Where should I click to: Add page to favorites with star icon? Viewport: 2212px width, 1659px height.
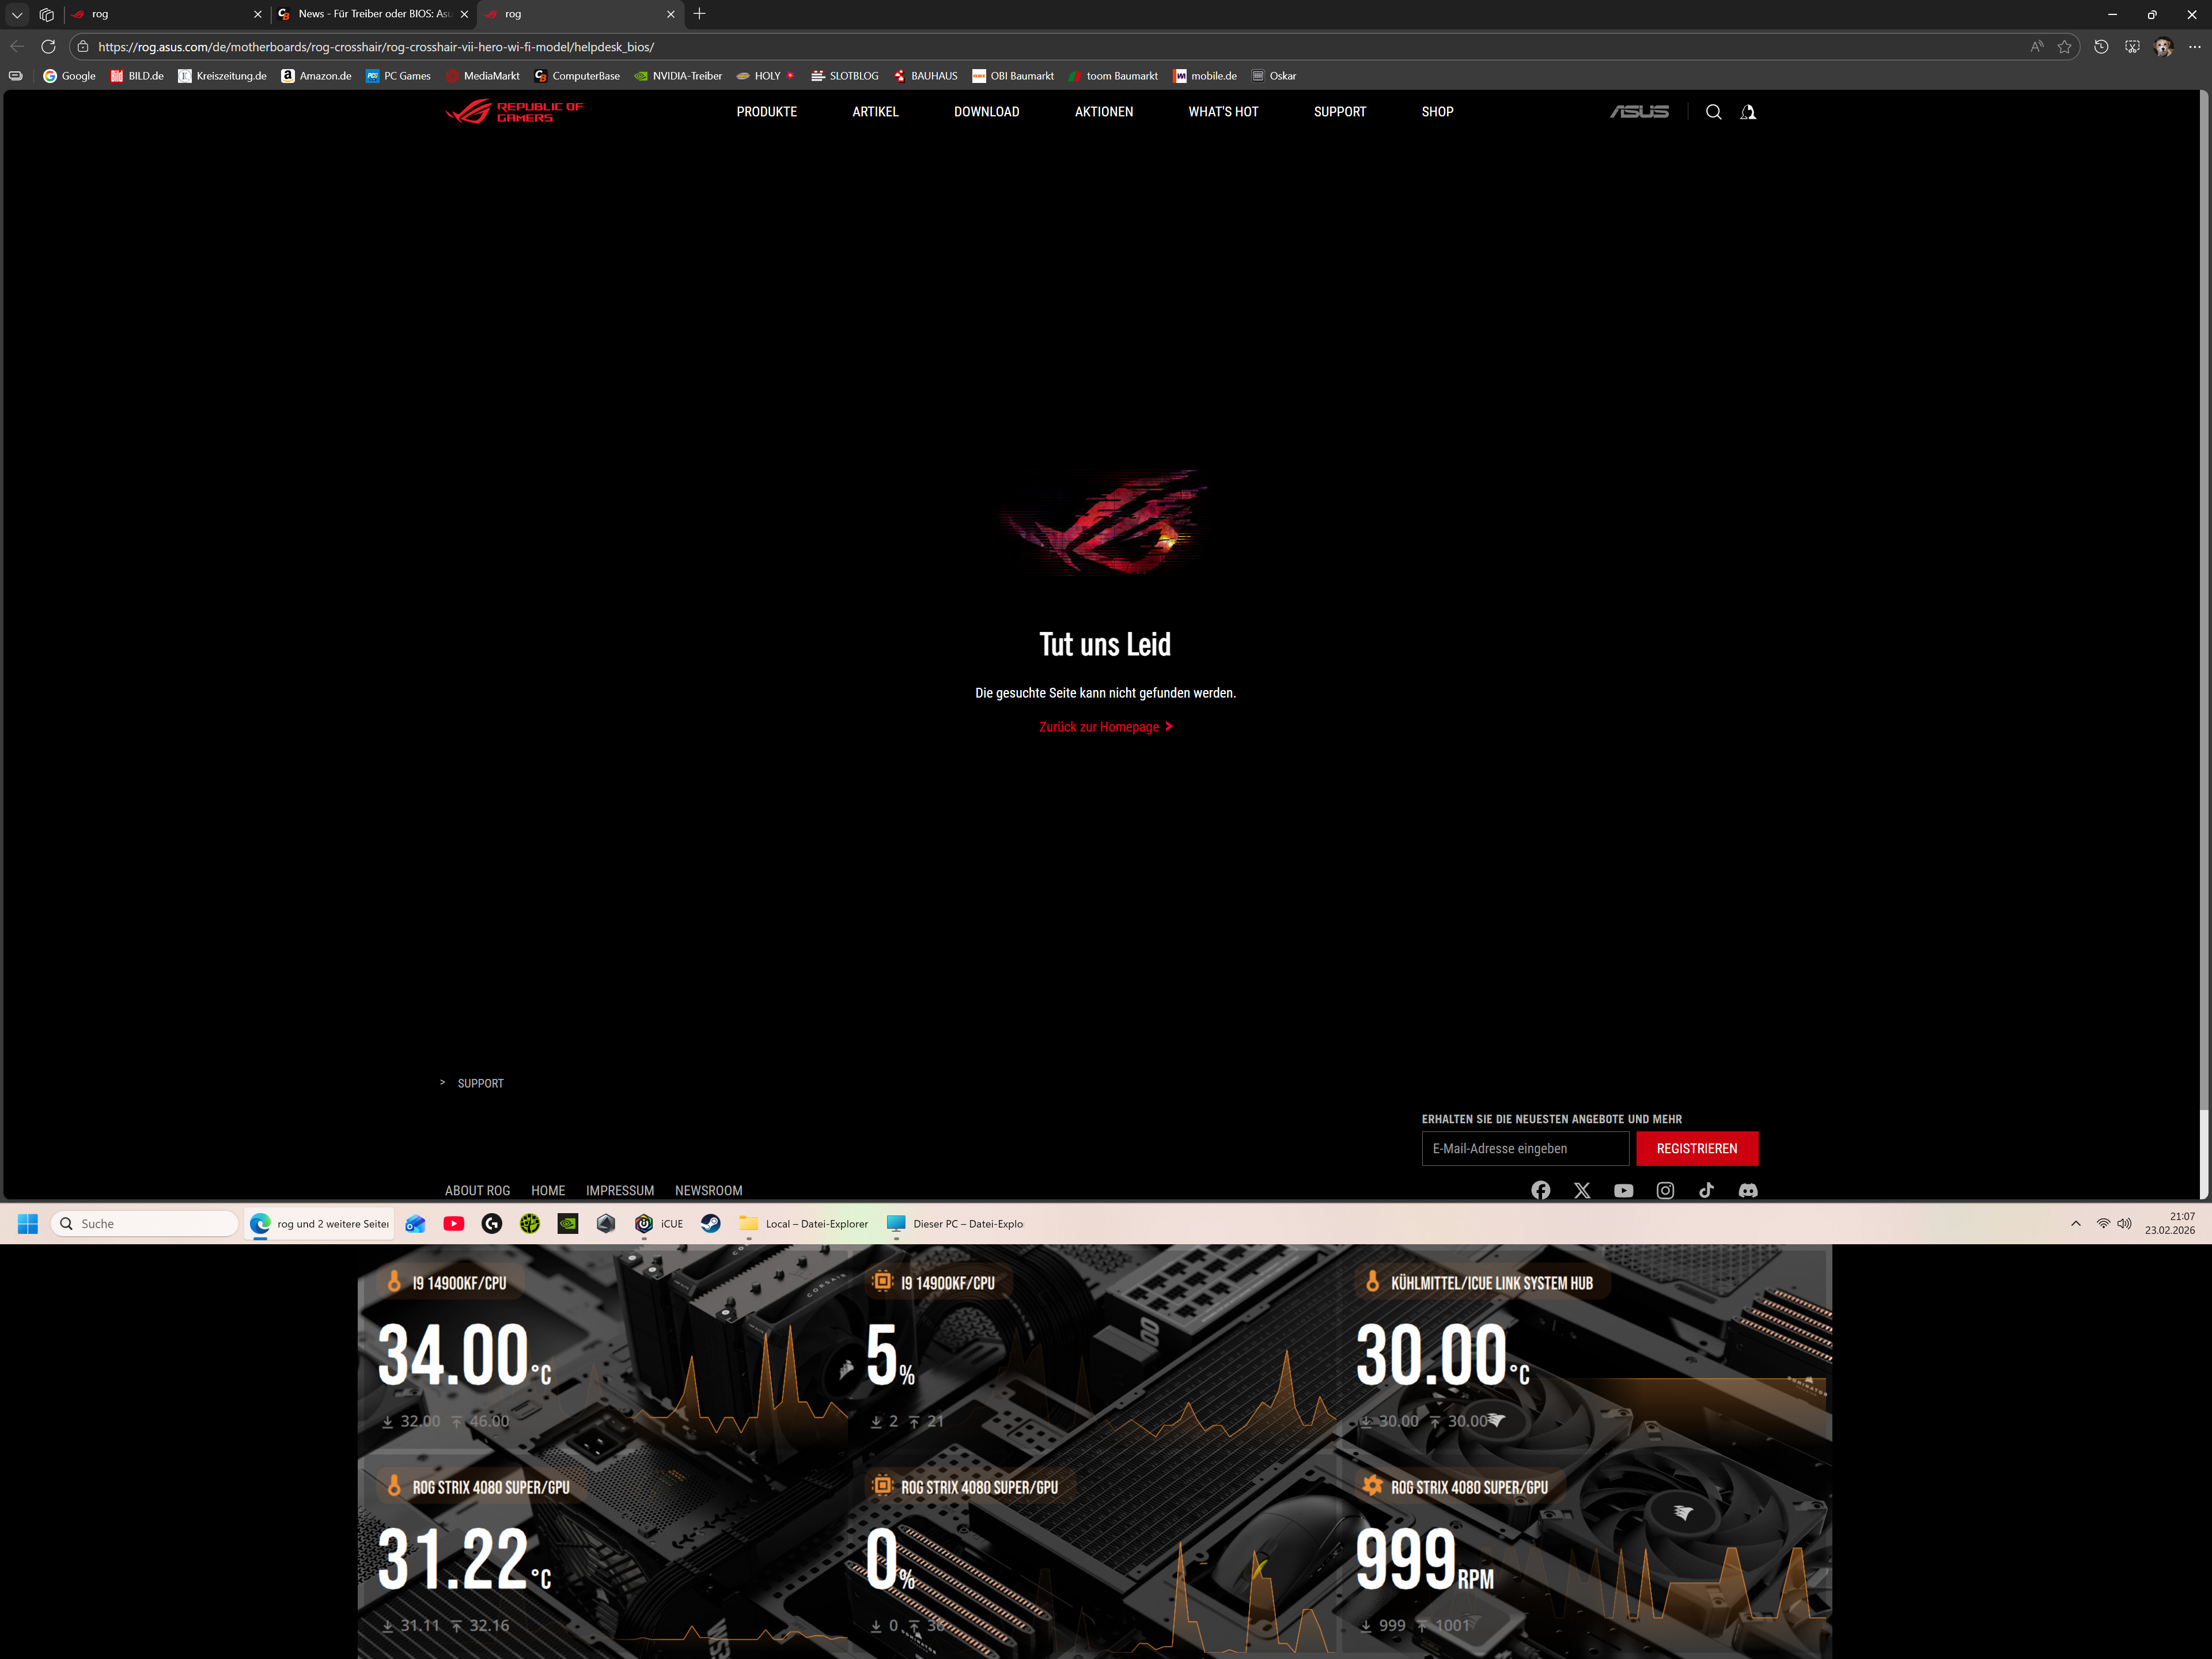coord(2064,47)
